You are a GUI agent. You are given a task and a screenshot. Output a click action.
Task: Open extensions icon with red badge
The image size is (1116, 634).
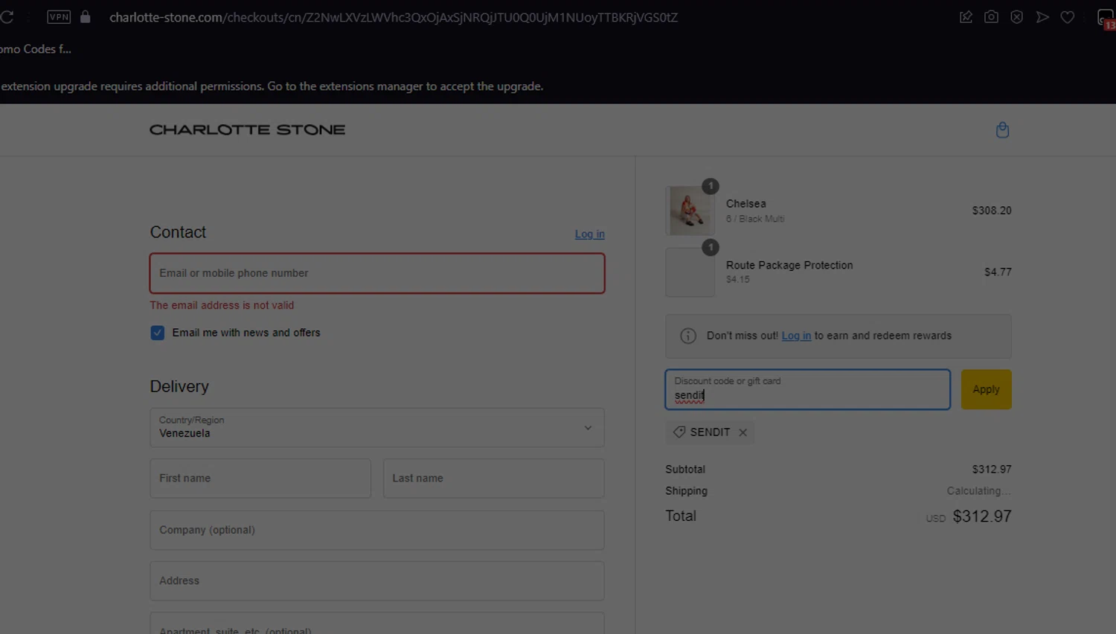[x=1106, y=19]
